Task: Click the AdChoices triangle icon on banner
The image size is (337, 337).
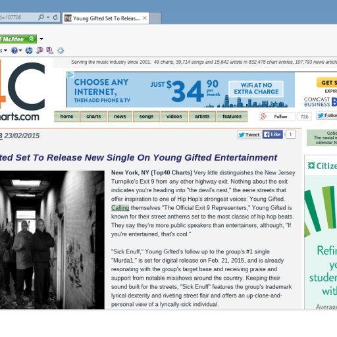Action: point(70,75)
